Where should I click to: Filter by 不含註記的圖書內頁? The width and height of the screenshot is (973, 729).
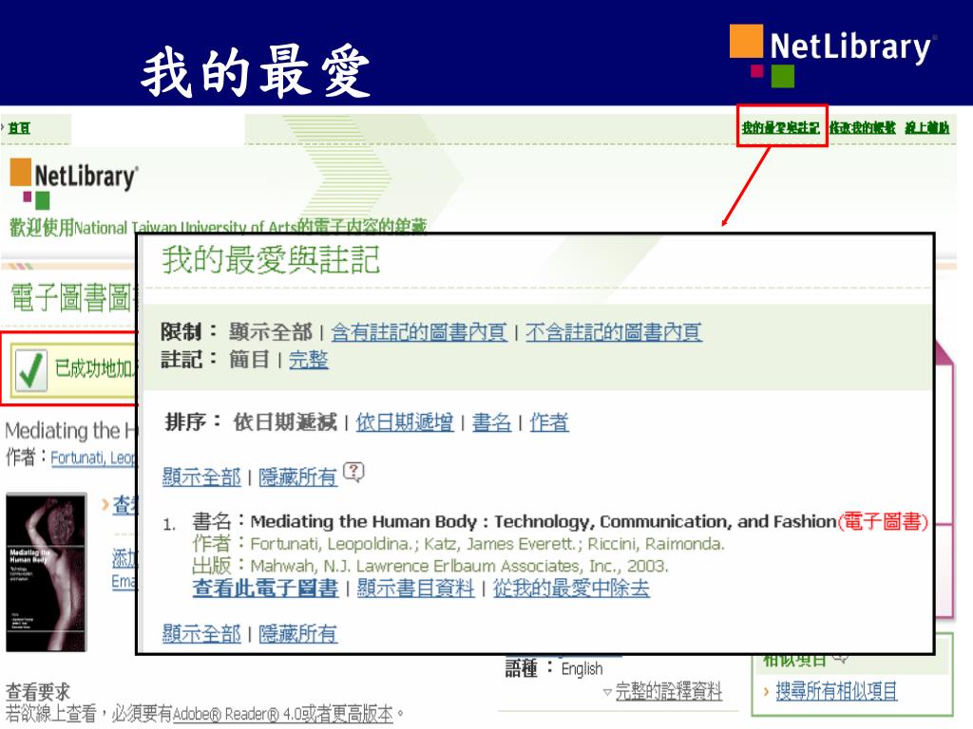click(x=614, y=332)
